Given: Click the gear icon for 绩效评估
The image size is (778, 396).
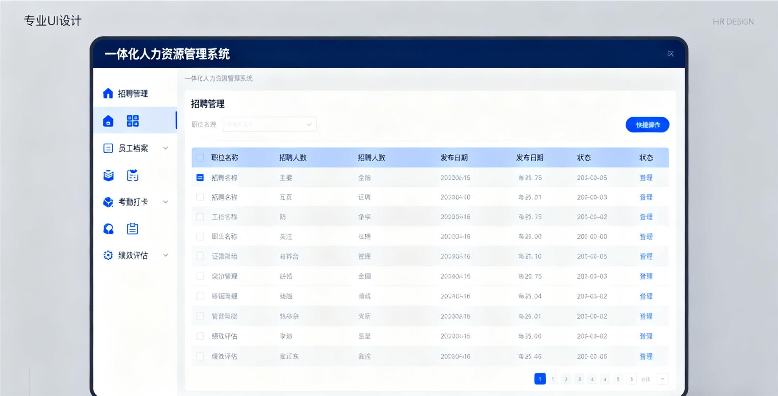Looking at the screenshot, I should tap(107, 255).
